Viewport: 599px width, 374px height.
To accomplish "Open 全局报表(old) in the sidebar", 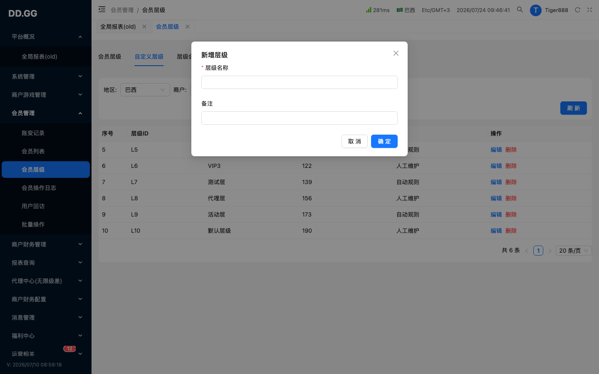I will pyautogui.click(x=46, y=57).
